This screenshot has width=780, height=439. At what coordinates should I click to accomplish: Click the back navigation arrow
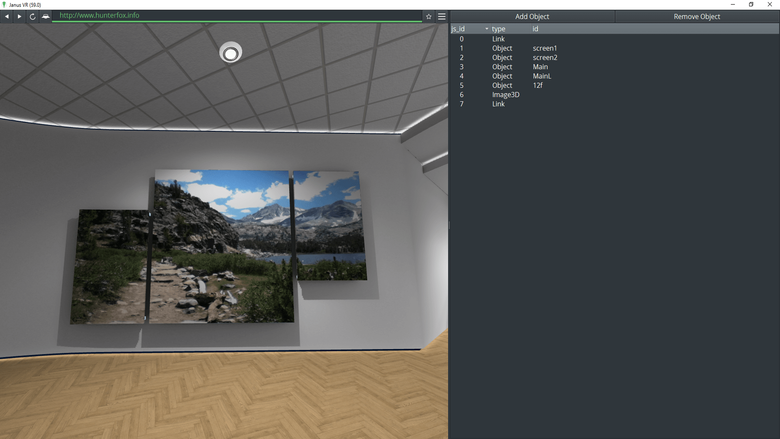coord(6,17)
